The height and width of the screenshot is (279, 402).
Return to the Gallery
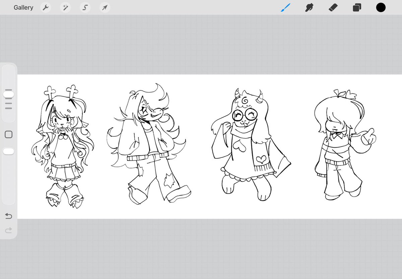[23, 7]
